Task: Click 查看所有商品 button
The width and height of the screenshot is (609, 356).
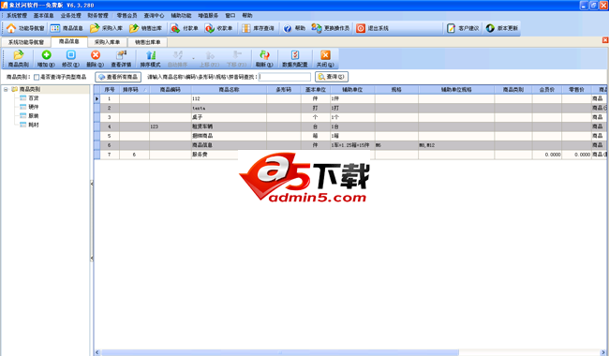Action: point(118,77)
